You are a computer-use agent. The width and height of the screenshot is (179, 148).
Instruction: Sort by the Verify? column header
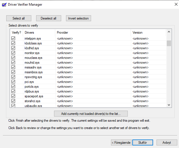pyautogui.click(x=17, y=33)
